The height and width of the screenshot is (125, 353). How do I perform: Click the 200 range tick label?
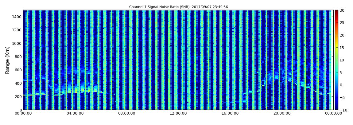coord(18,96)
